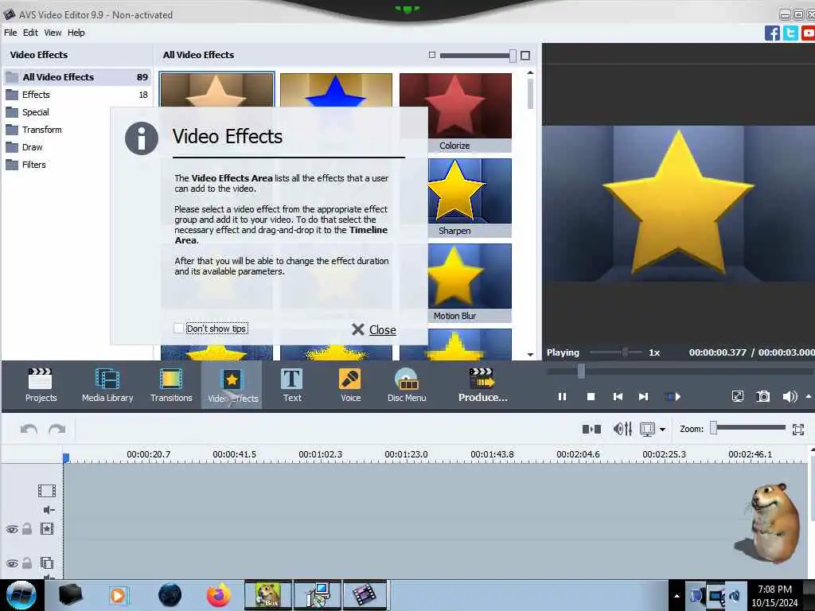Check the Don't show tips box
Image resolution: width=815 pixels, height=611 pixels.
coord(179,329)
